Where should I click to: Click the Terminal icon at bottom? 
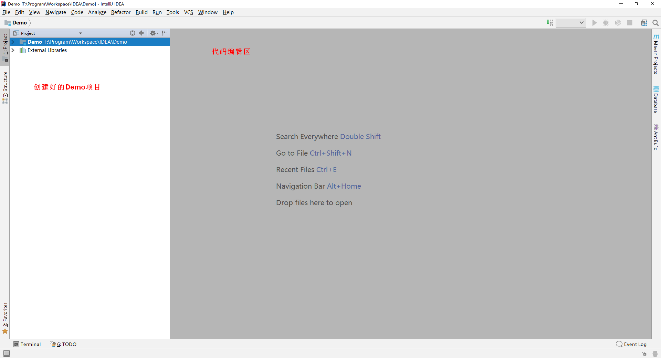click(16, 344)
